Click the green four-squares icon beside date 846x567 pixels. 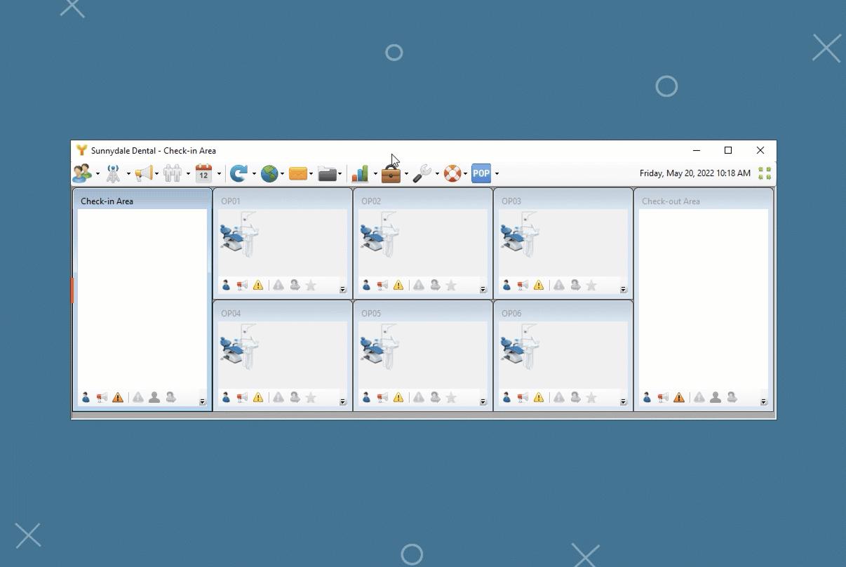[765, 173]
